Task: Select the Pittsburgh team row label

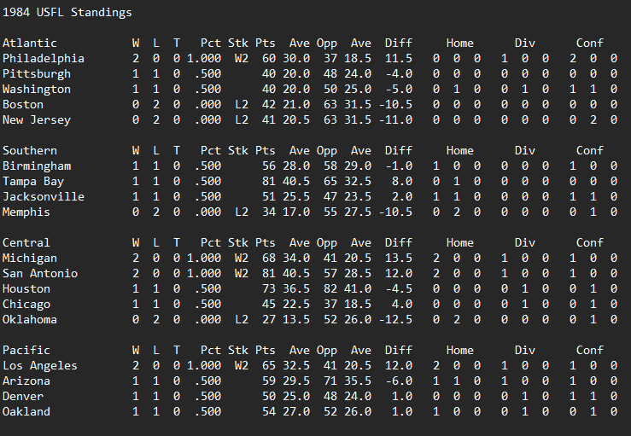Action: pos(37,74)
